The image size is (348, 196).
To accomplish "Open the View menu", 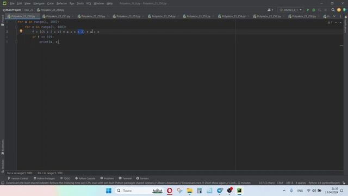I will click(27, 3).
